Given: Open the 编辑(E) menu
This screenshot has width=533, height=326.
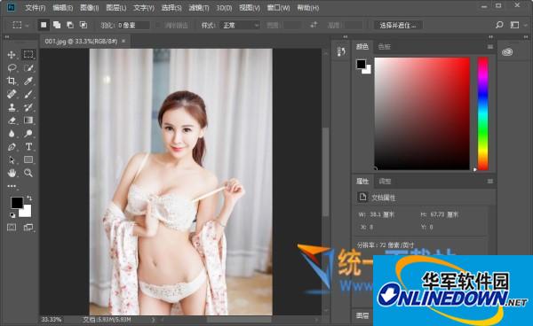Looking at the screenshot, I should pyautogui.click(x=62, y=7).
